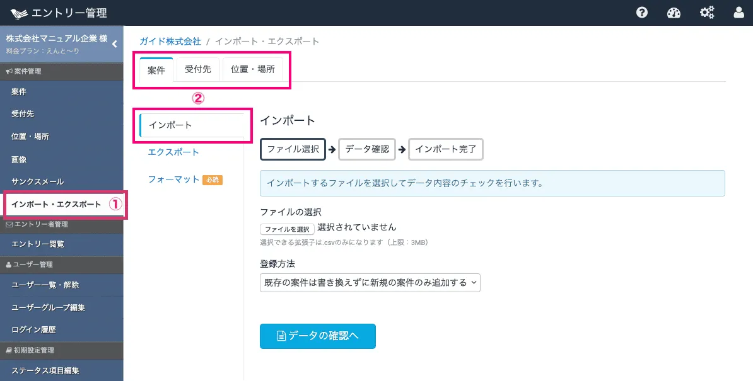
Task: Select インポート in the left submenu
Action: click(170, 125)
